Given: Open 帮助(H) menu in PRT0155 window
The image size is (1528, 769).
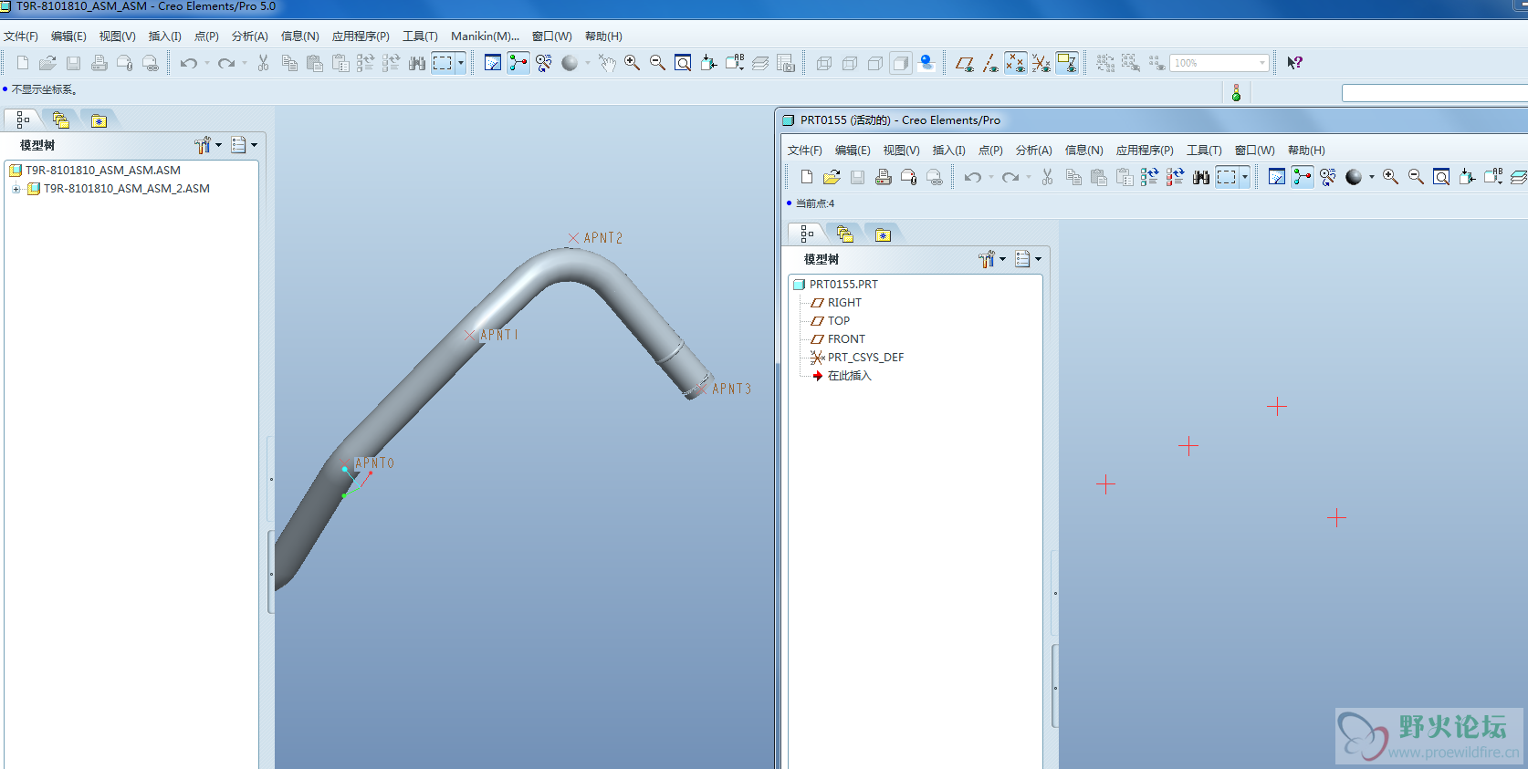Looking at the screenshot, I should coord(1306,151).
